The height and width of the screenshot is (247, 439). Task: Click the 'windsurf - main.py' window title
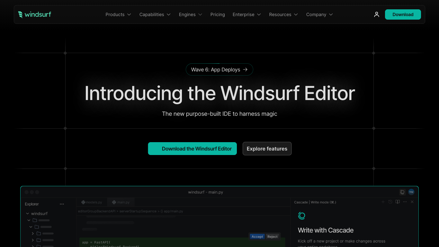click(x=206, y=192)
